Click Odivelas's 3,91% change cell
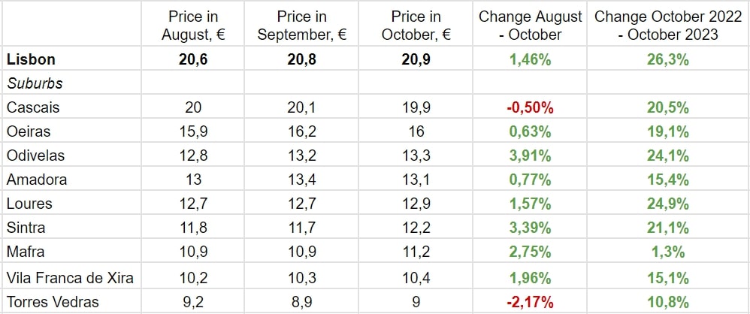 pos(531,155)
